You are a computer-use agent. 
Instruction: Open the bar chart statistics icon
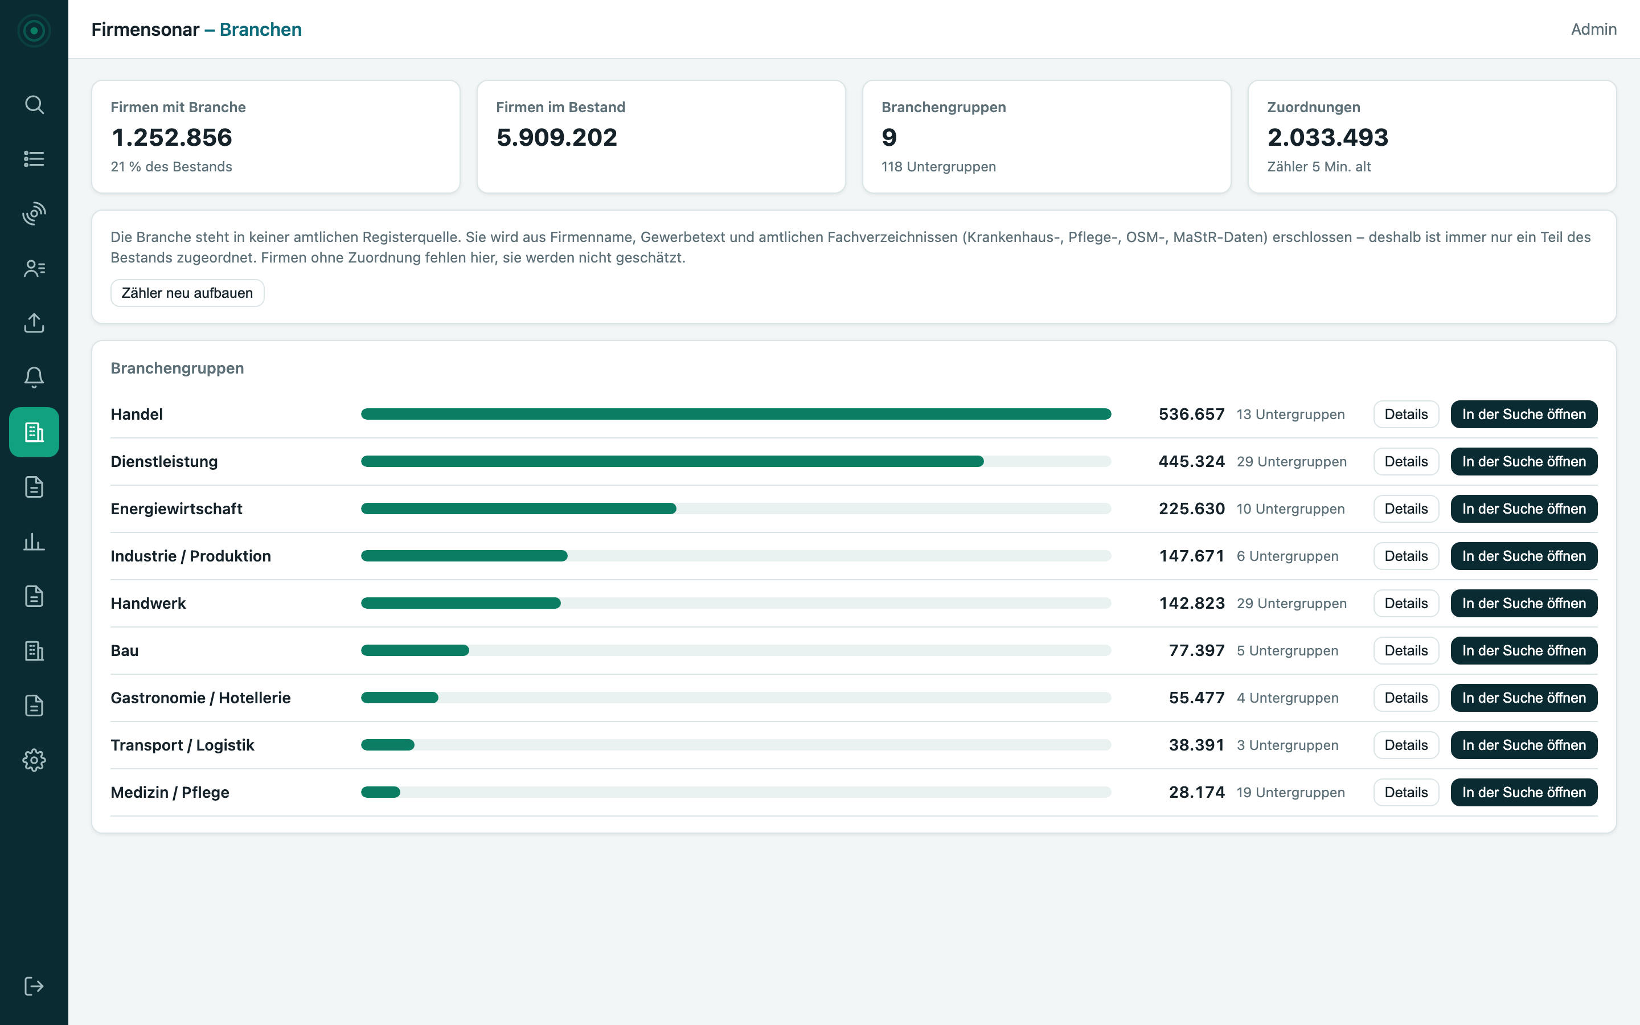34,542
